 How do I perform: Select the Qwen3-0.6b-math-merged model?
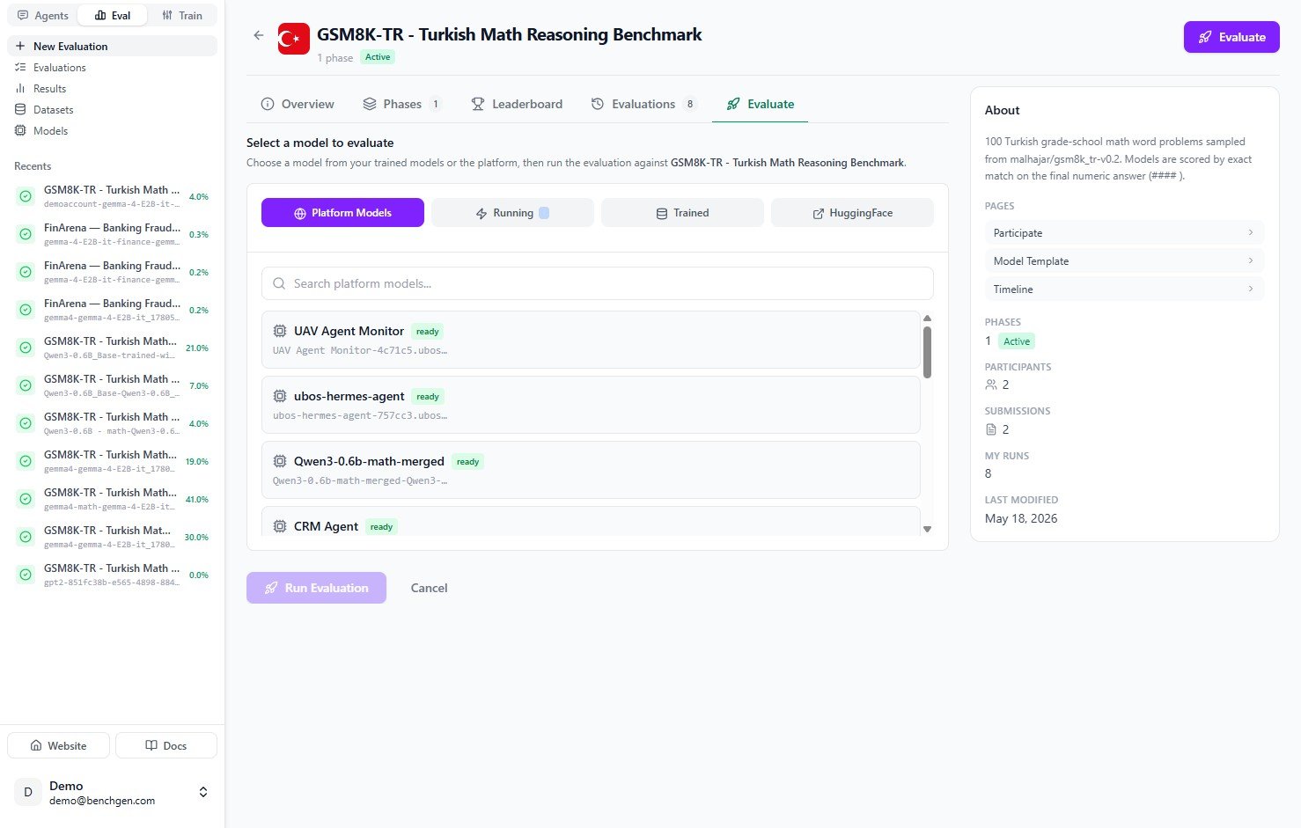click(591, 470)
